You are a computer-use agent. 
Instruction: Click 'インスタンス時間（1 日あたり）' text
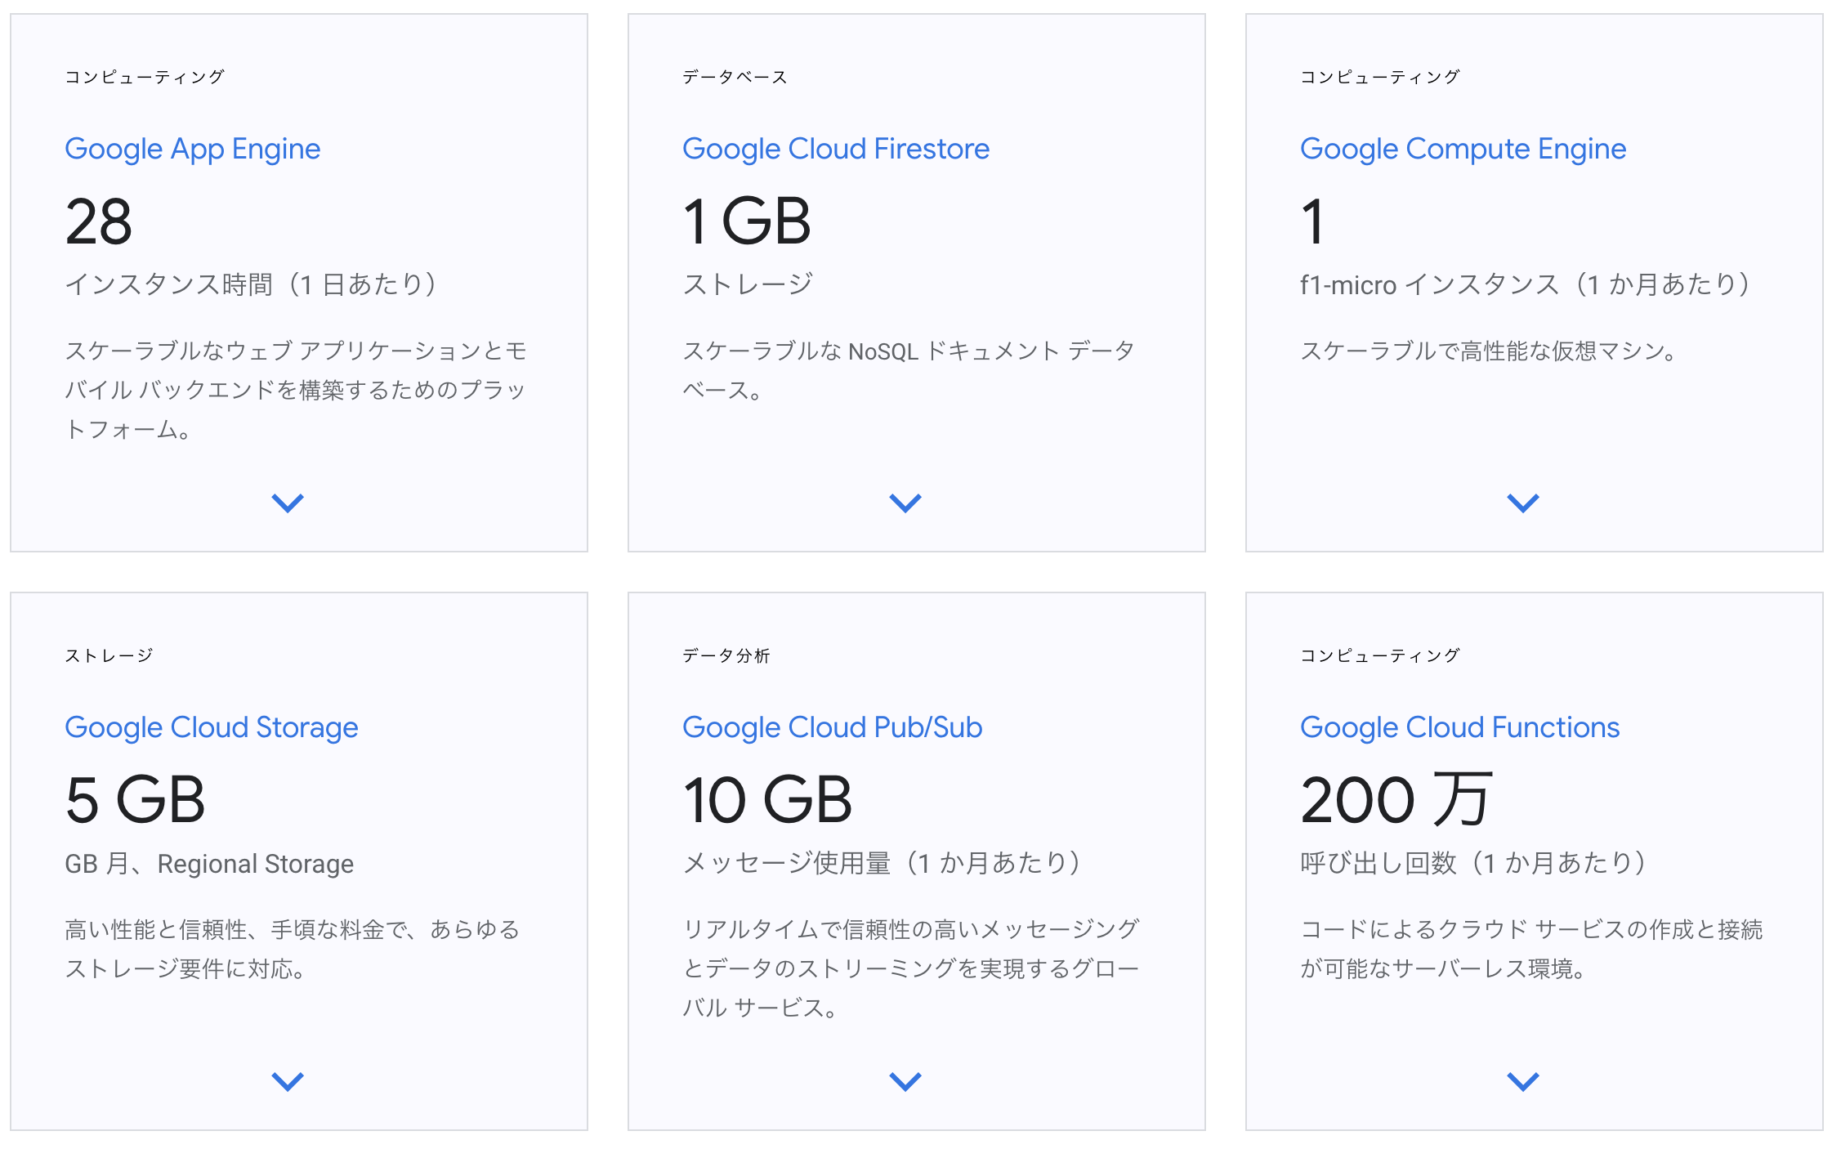[251, 284]
